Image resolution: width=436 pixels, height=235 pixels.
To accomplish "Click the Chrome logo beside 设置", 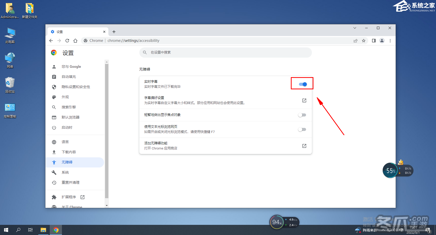I will [54, 53].
